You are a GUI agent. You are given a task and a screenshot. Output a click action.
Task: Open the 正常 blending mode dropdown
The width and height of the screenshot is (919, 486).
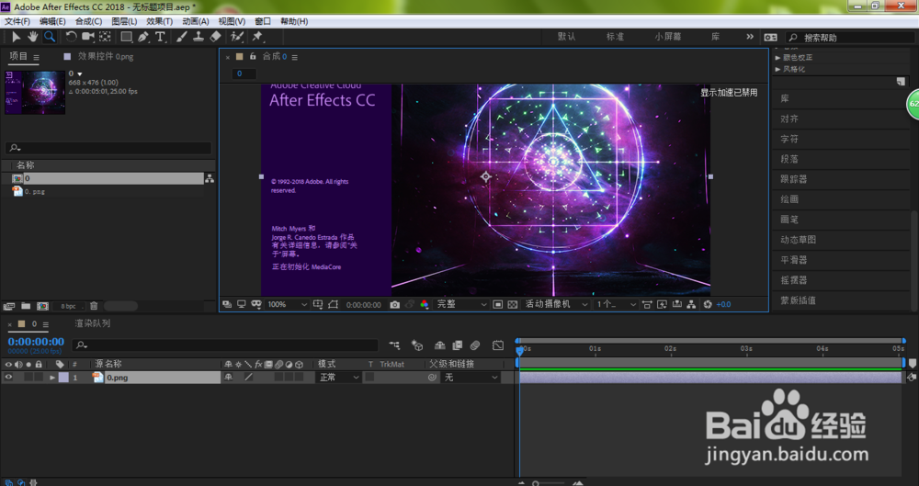[x=339, y=378]
